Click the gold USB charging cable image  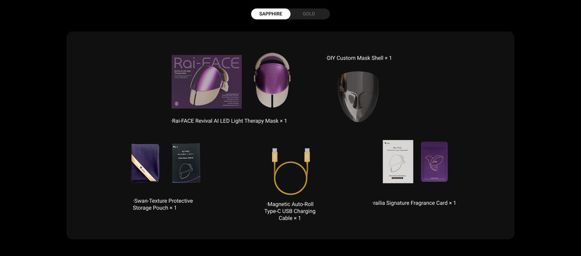[x=291, y=171]
